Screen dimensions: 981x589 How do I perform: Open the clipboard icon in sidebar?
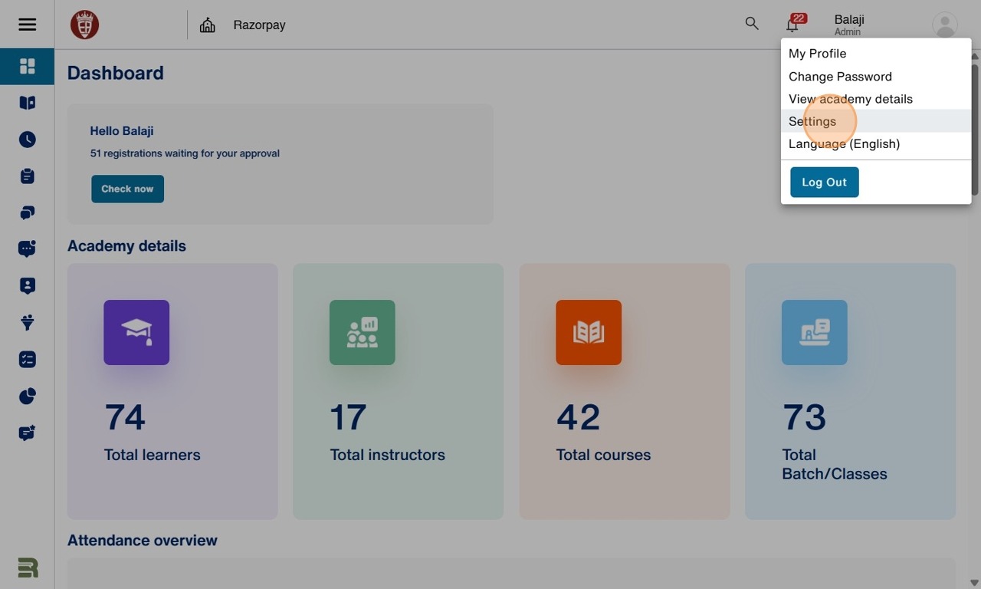[27, 176]
